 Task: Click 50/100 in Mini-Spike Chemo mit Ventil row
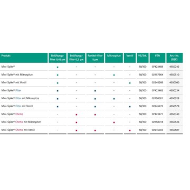point(142,130)
